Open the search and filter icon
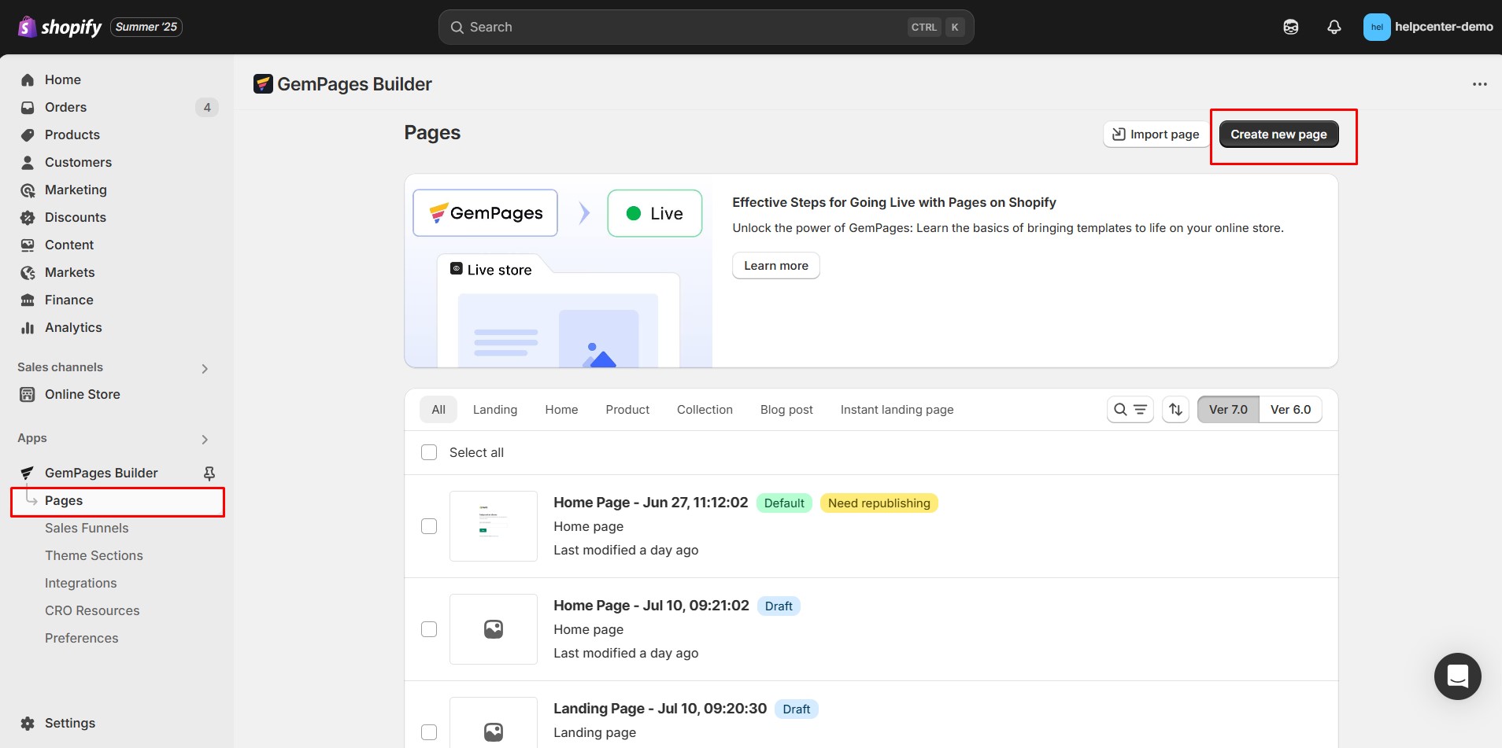The height and width of the screenshot is (748, 1502). pos(1130,409)
